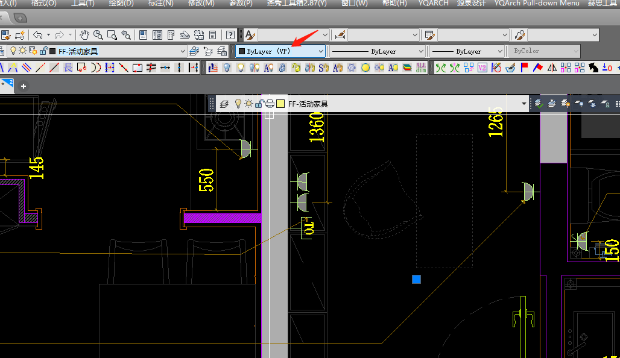Image resolution: width=620 pixels, height=358 pixels.
Task: Open the undo history dropdown arrow
Action: point(48,35)
